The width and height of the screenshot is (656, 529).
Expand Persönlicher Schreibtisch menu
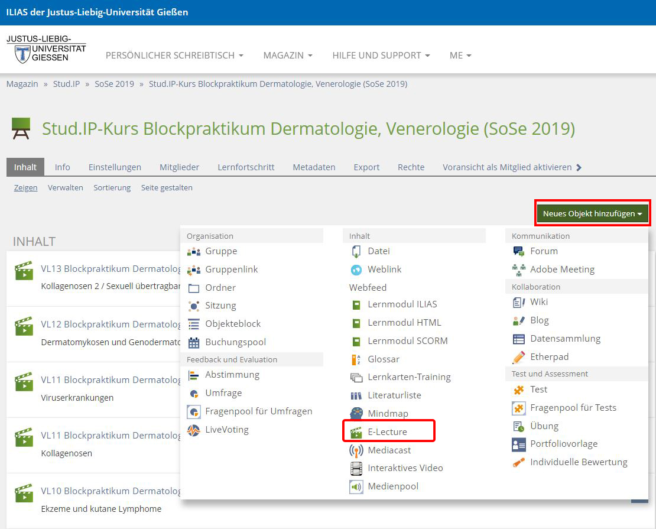(x=174, y=55)
